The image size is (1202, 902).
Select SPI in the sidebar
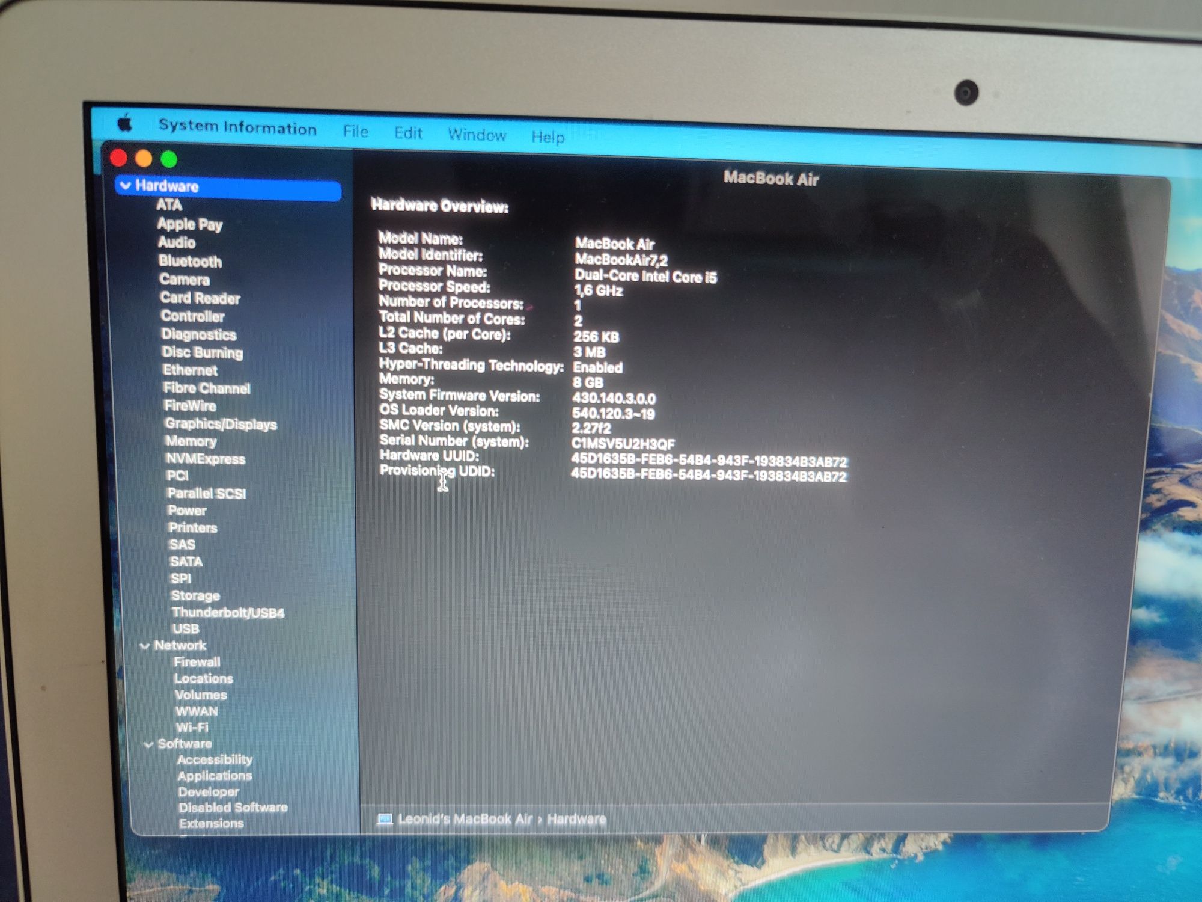[x=180, y=578]
